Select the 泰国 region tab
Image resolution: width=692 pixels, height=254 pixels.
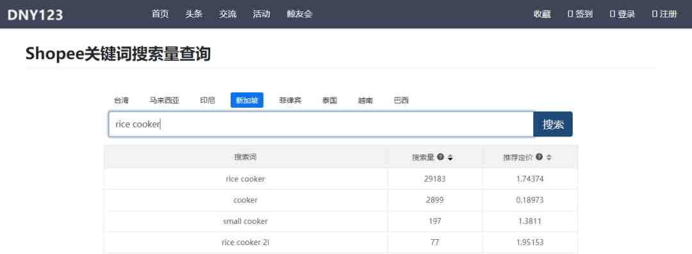(x=330, y=100)
